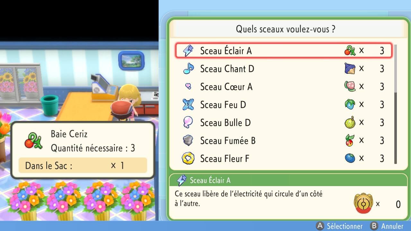Click the Dans le Sac quantity bar
The height and width of the screenshot is (231, 411).
pos(83,166)
